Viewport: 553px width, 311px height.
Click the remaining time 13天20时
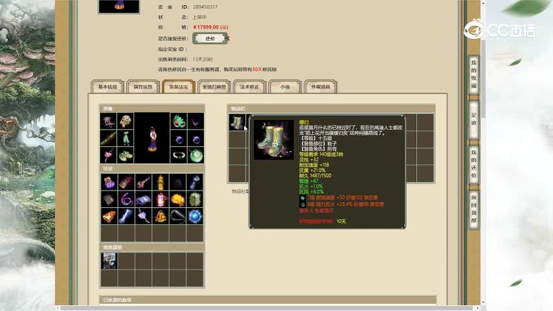pos(203,60)
